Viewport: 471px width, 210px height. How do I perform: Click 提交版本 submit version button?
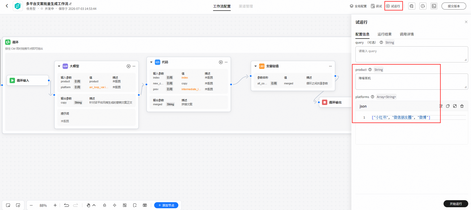454,6
